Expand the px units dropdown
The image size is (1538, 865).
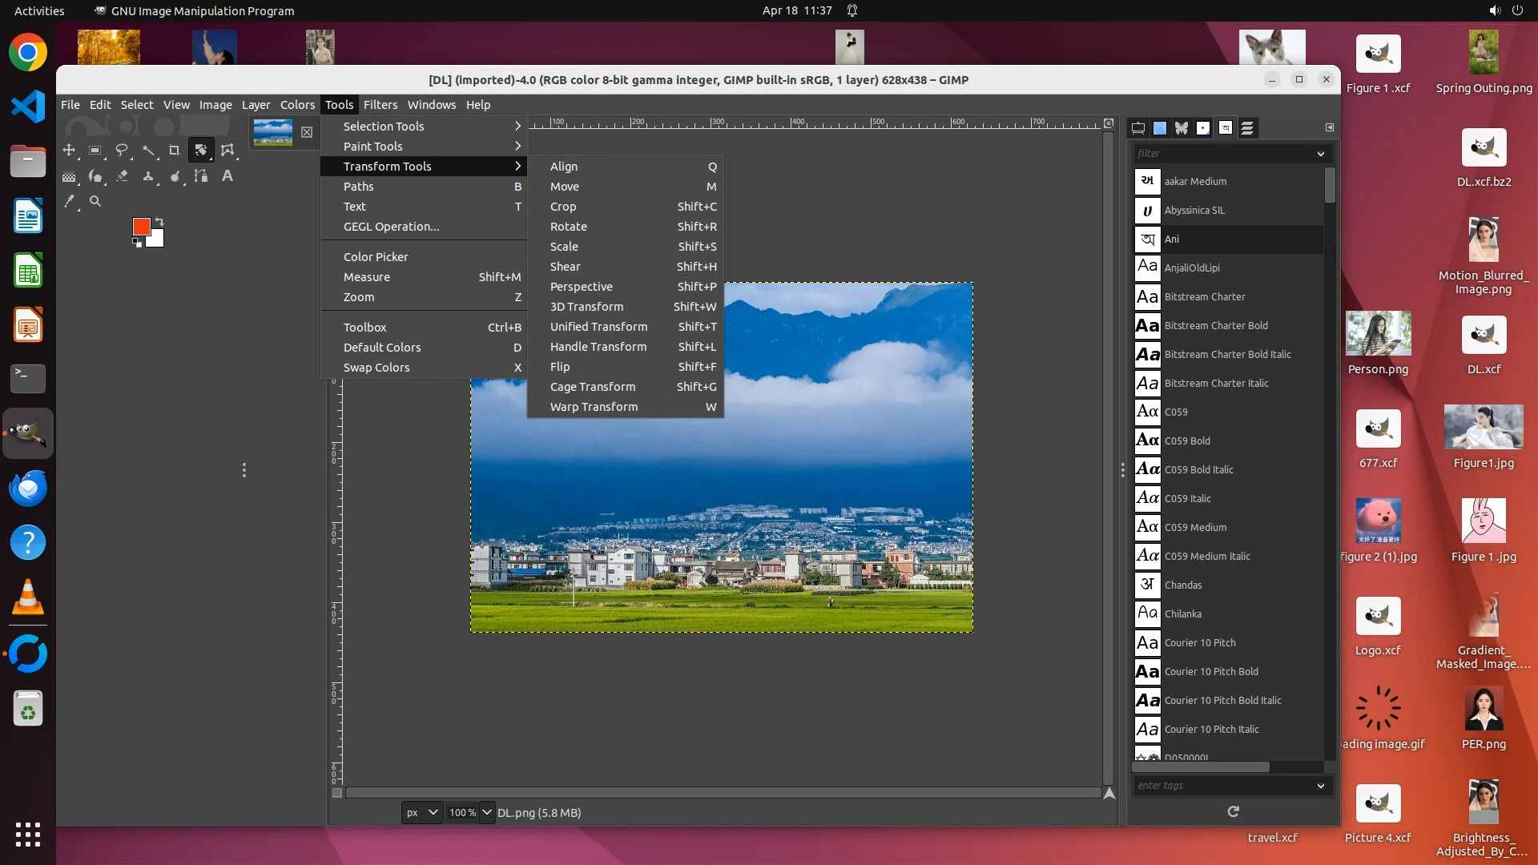tap(433, 812)
